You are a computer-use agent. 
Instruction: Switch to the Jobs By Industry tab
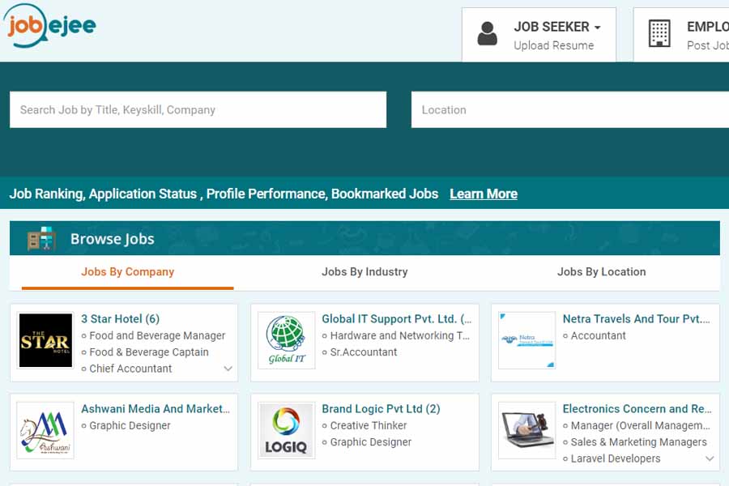[364, 272]
